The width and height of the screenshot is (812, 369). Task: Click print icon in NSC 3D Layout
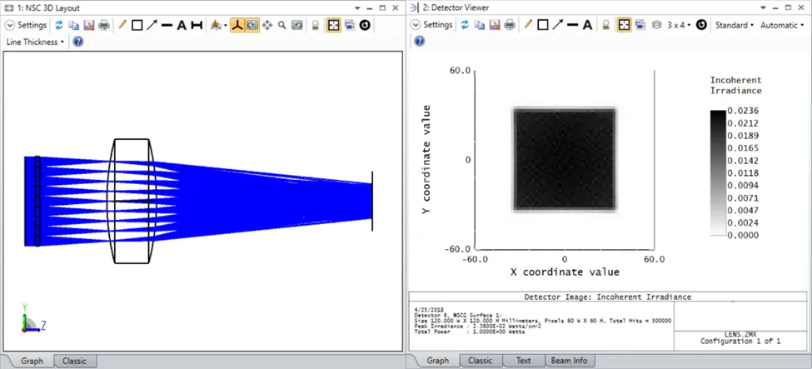point(103,25)
